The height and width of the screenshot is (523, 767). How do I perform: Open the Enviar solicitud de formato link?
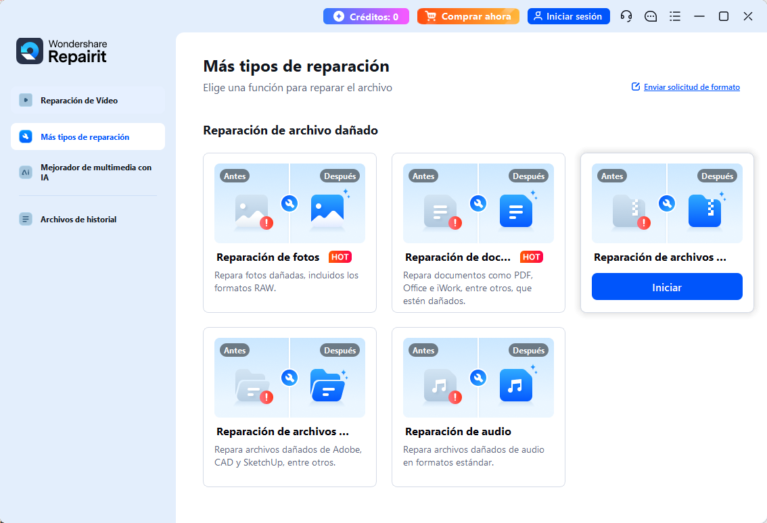691,86
